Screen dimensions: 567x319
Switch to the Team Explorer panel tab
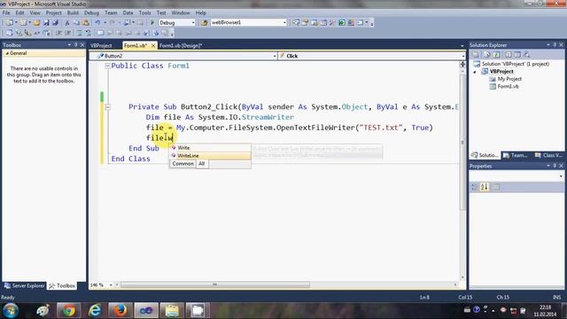tap(516, 155)
